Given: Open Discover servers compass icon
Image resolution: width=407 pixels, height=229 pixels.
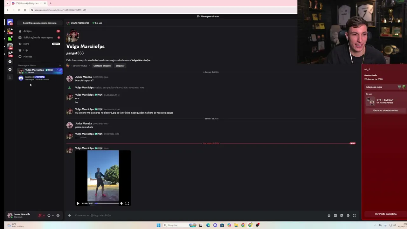Looking at the screenshot, I should point(10,69).
